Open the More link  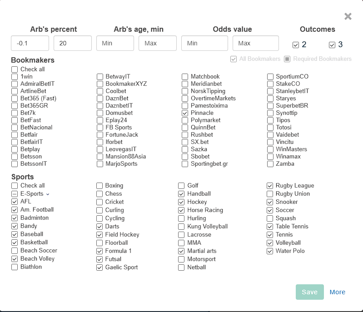[338, 292]
